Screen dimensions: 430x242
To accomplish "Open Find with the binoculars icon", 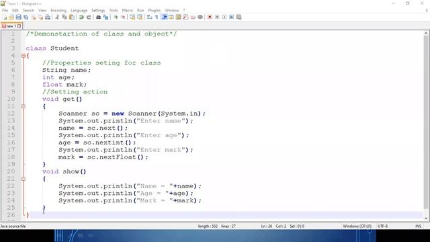I will click(98, 17).
